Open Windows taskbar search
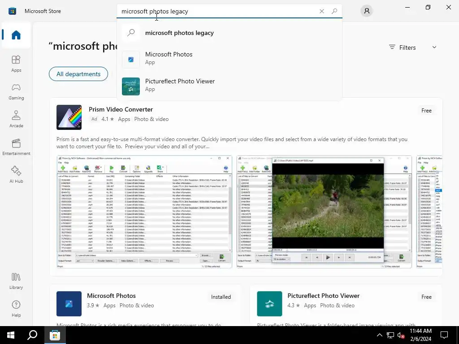459x344 pixels. pos(32,335)
